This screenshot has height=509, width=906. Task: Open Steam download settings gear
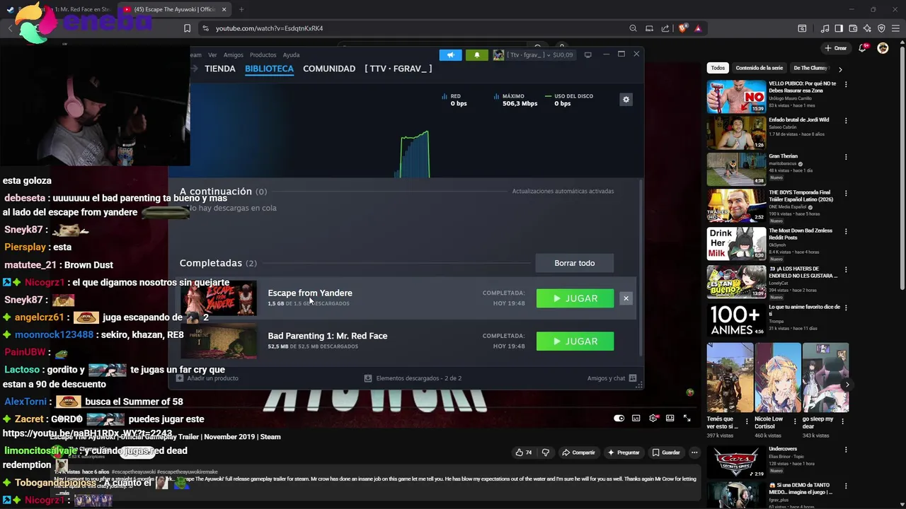click(x=626, y=100)
